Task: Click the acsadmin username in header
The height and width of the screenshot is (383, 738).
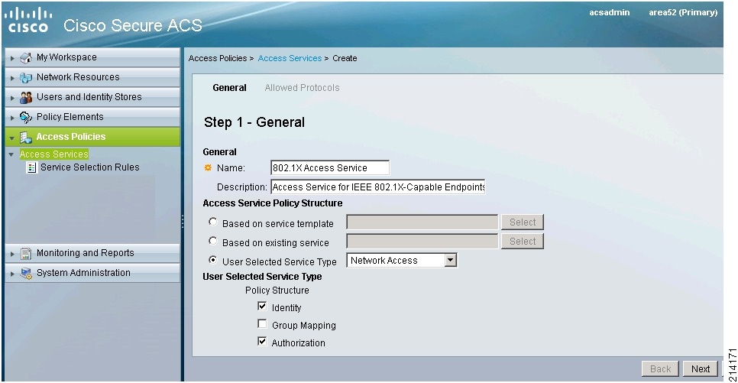Action: click(609, 13)
